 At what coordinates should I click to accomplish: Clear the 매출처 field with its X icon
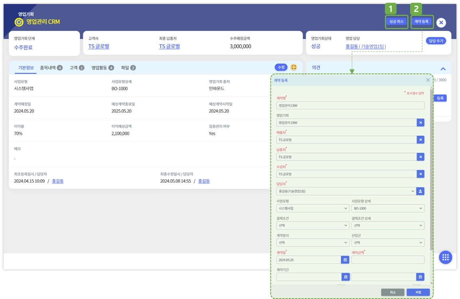pos(420,140)
